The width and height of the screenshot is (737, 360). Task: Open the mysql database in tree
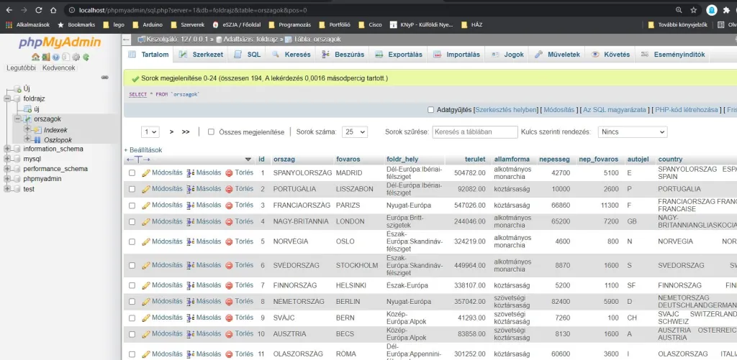pyautogui.click(x=32, y=159)
